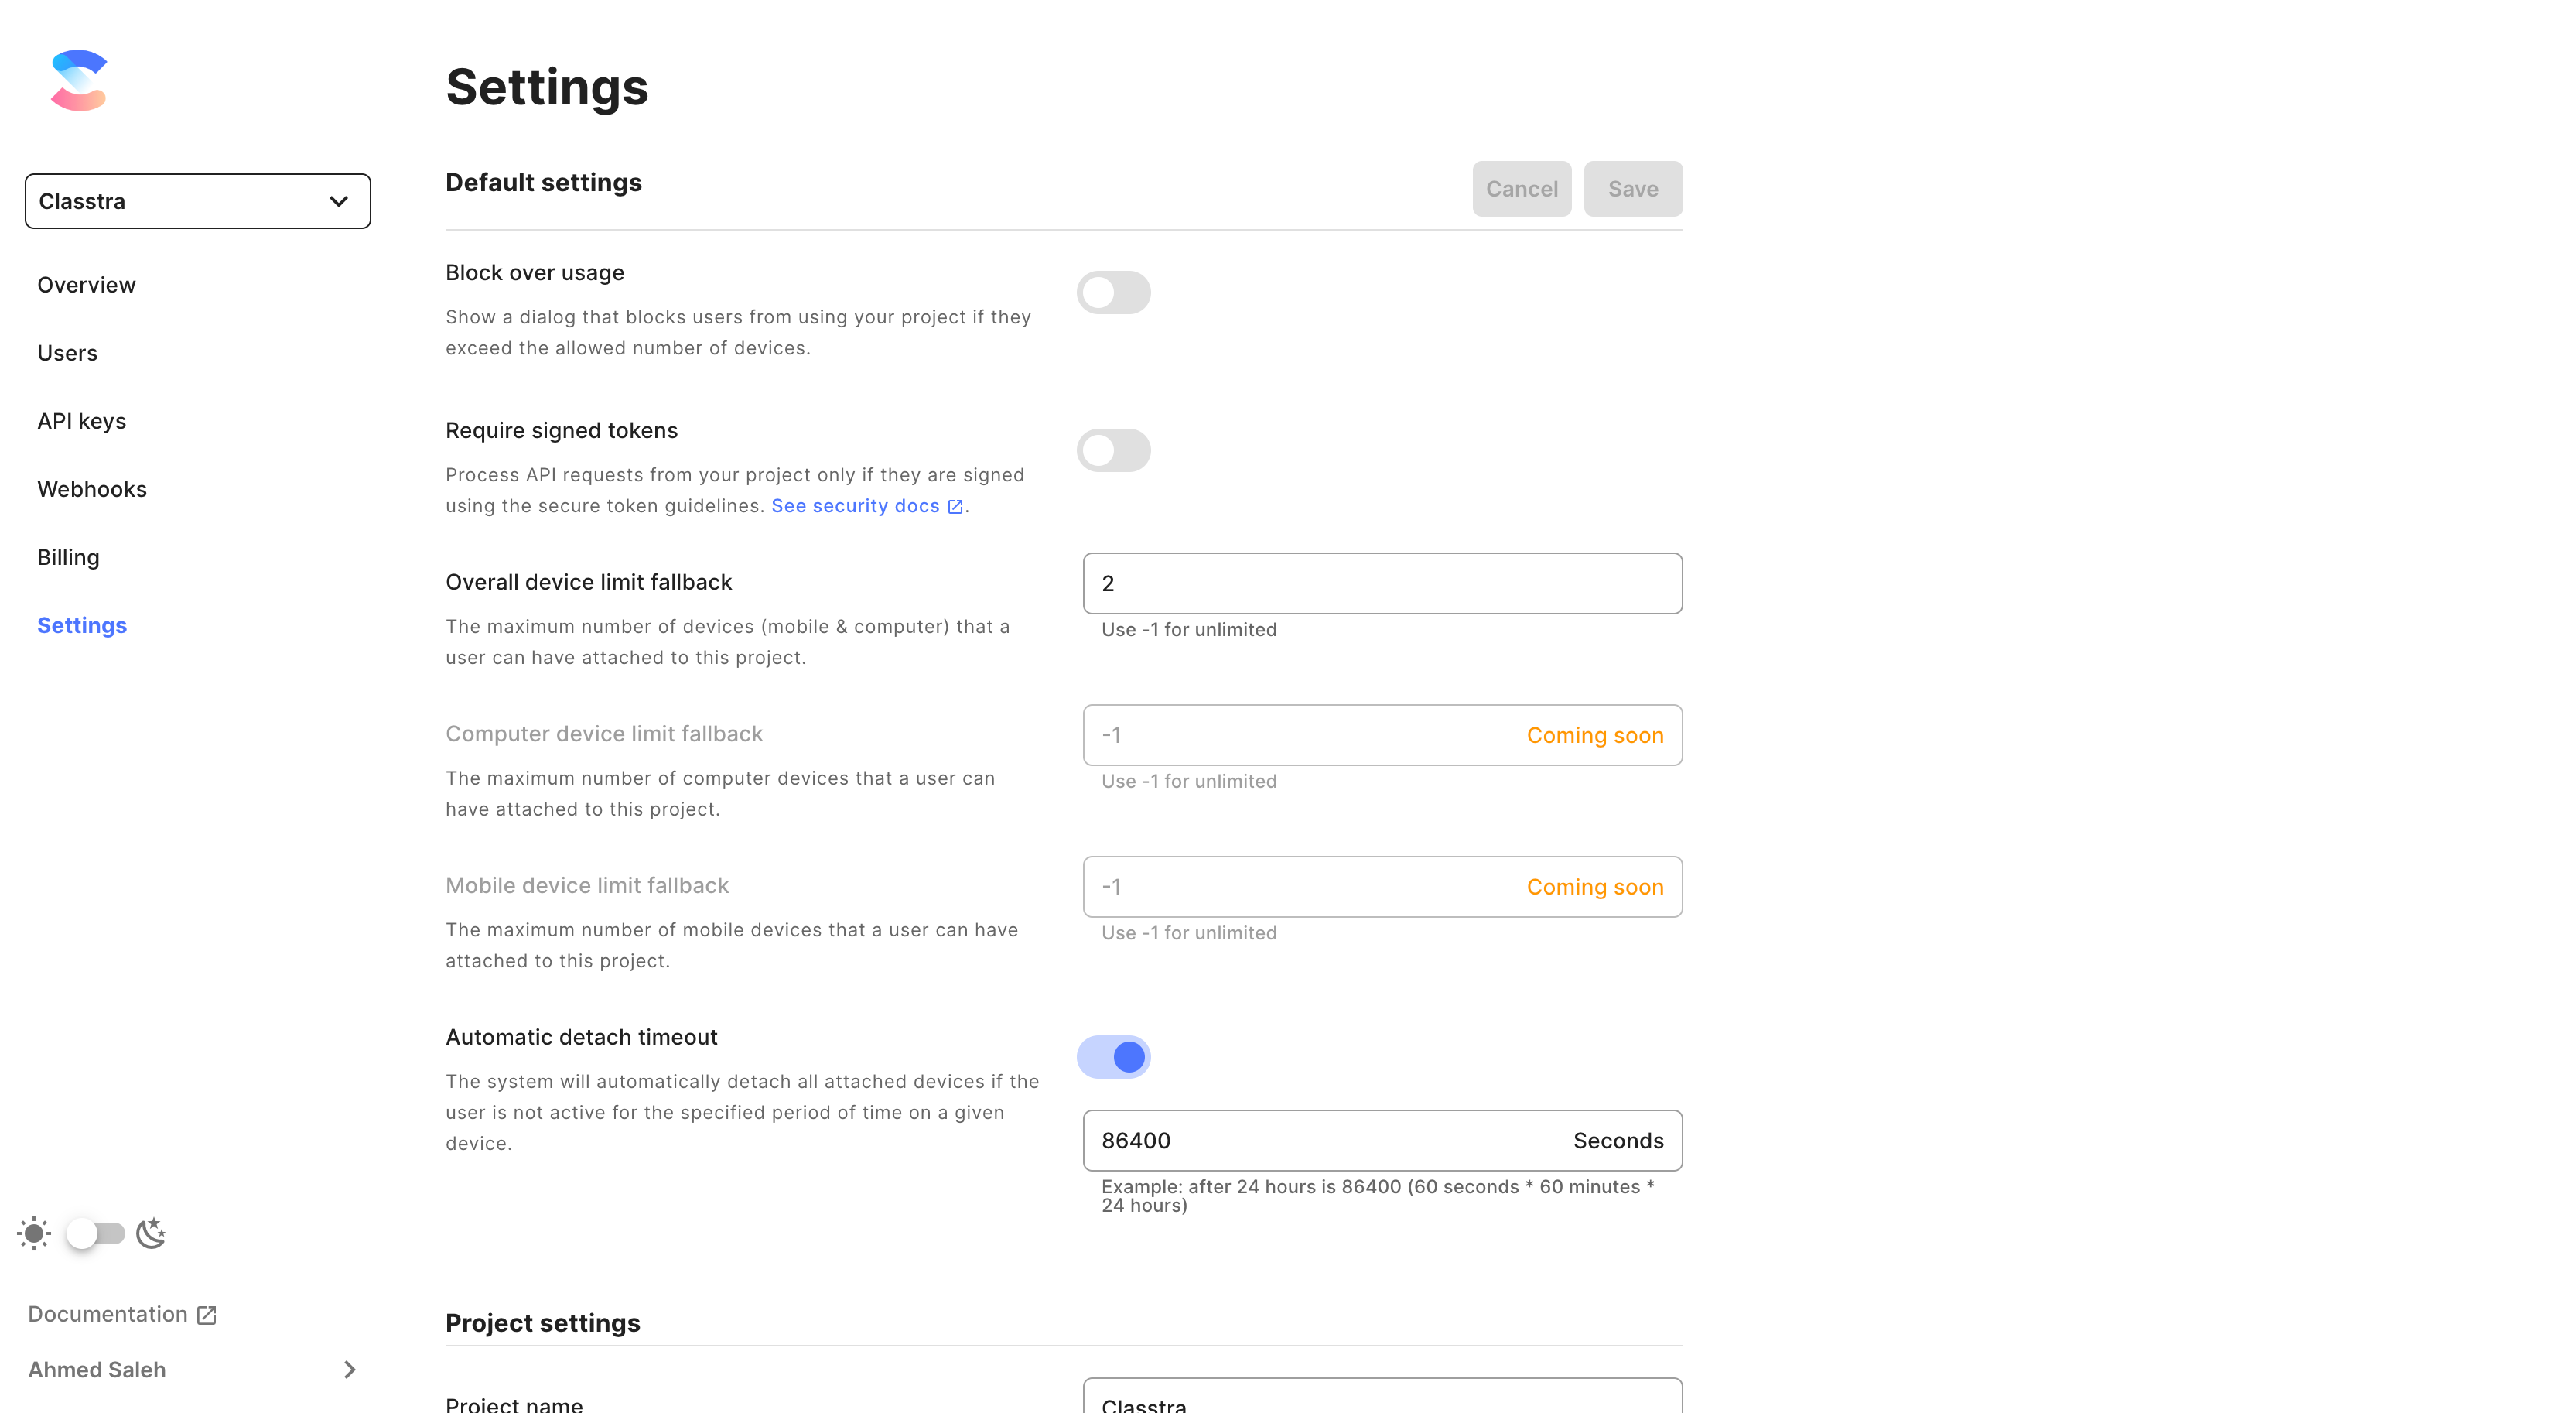Open the Users section

click(x=67, y=352)
